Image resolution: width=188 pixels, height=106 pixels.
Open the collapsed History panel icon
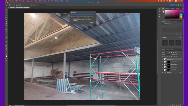tap(160, 9)
